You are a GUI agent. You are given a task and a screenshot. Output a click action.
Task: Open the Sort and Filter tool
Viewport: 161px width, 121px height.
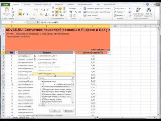(x=139, y=12)
